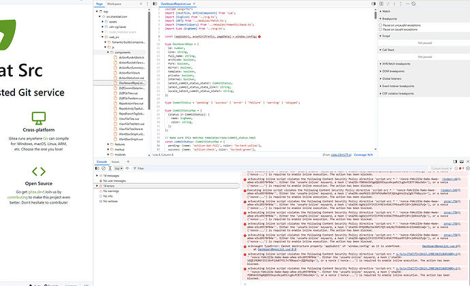Click the green Gitea logo
Image resolution: width=470 pixels, height=286 pixels.
click(x=7, y=35)
